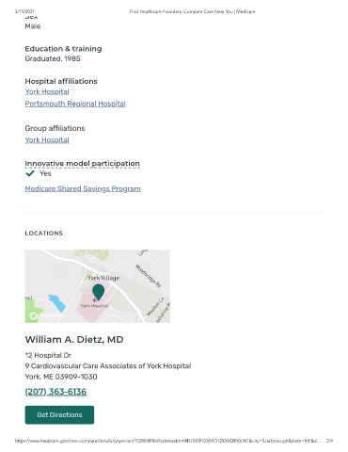This screenshot has width=348, height=452.
Task: Click the blue pond on map
Action: coord(57,303)
